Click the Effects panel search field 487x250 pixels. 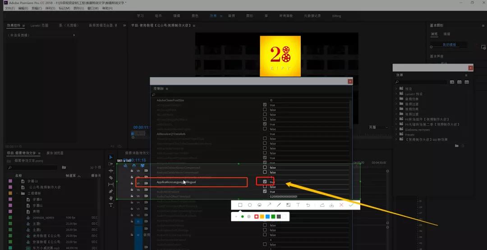click(422, 82)
